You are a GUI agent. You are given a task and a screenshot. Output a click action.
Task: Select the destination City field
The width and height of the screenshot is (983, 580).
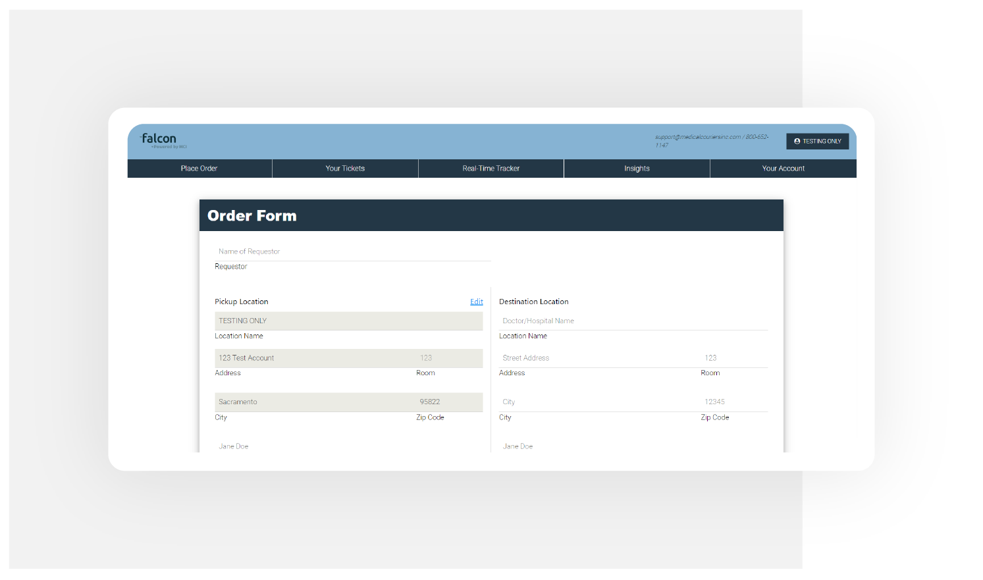597,402
